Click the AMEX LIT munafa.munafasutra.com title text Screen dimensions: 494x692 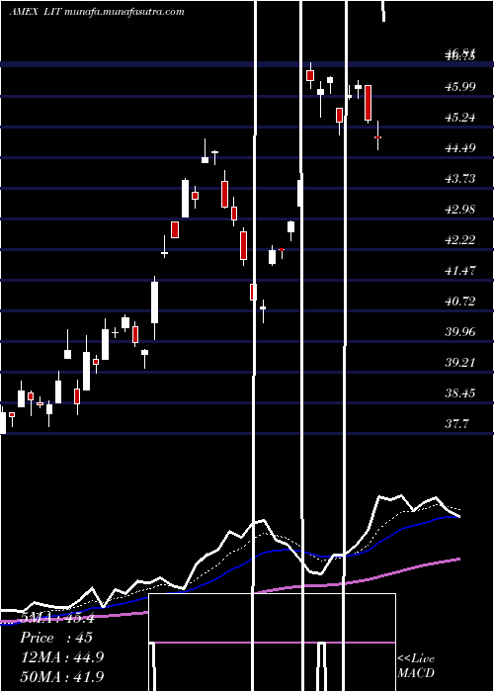97,12
